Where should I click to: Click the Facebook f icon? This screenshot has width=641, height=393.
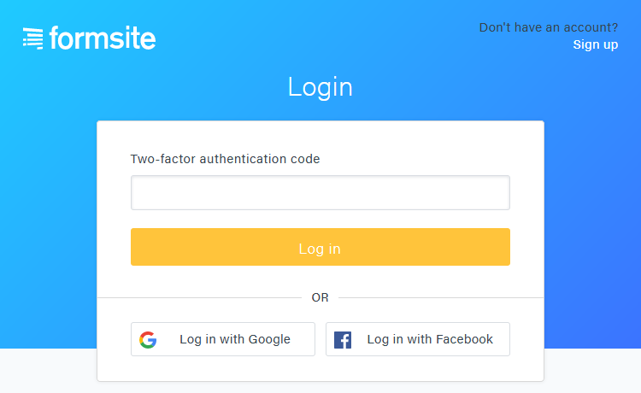pyautogui.click(x=343, y=340)
